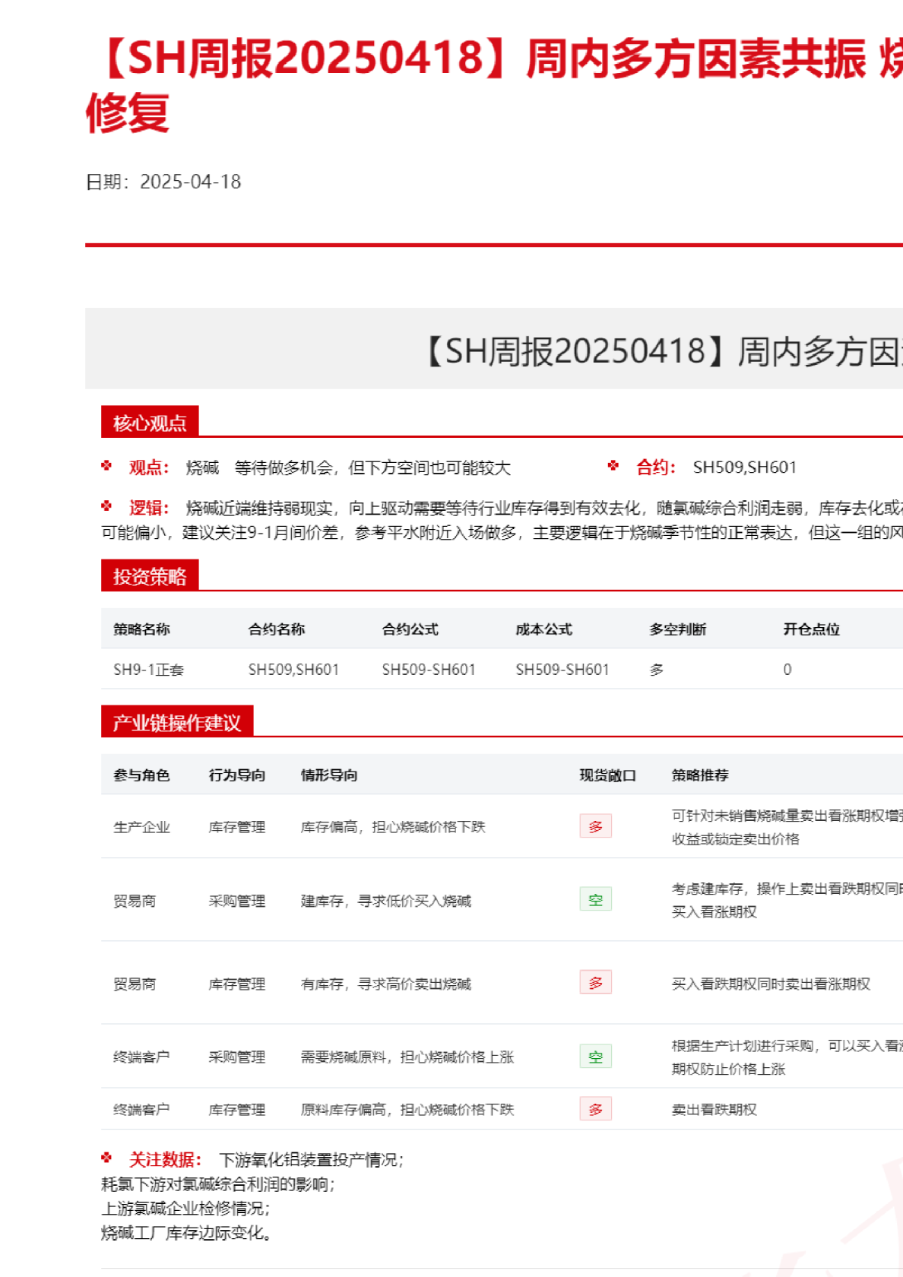903x1277 pixels.
Task: Click the 空 badge in 贸易商 采购管理 row
Action: (595, 900)
